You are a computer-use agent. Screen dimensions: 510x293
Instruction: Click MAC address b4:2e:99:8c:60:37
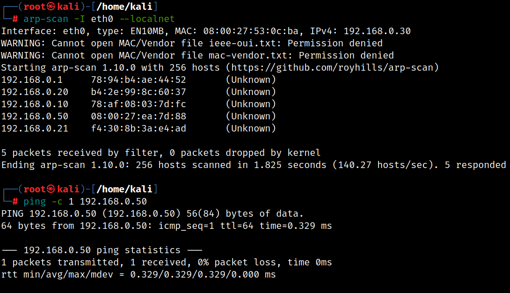(x=138, y=92)
